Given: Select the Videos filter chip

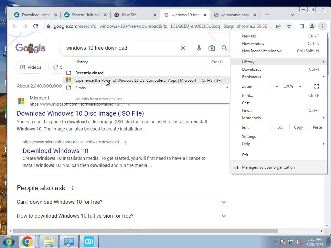Looking at the screenshot, I should pyautogui.click(x=31, y=67).
